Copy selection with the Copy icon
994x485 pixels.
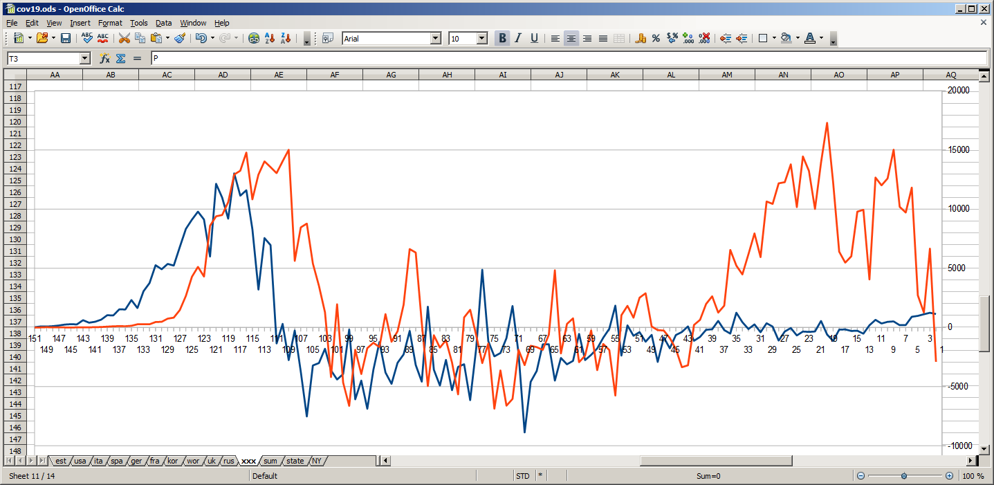pos(140,38)
